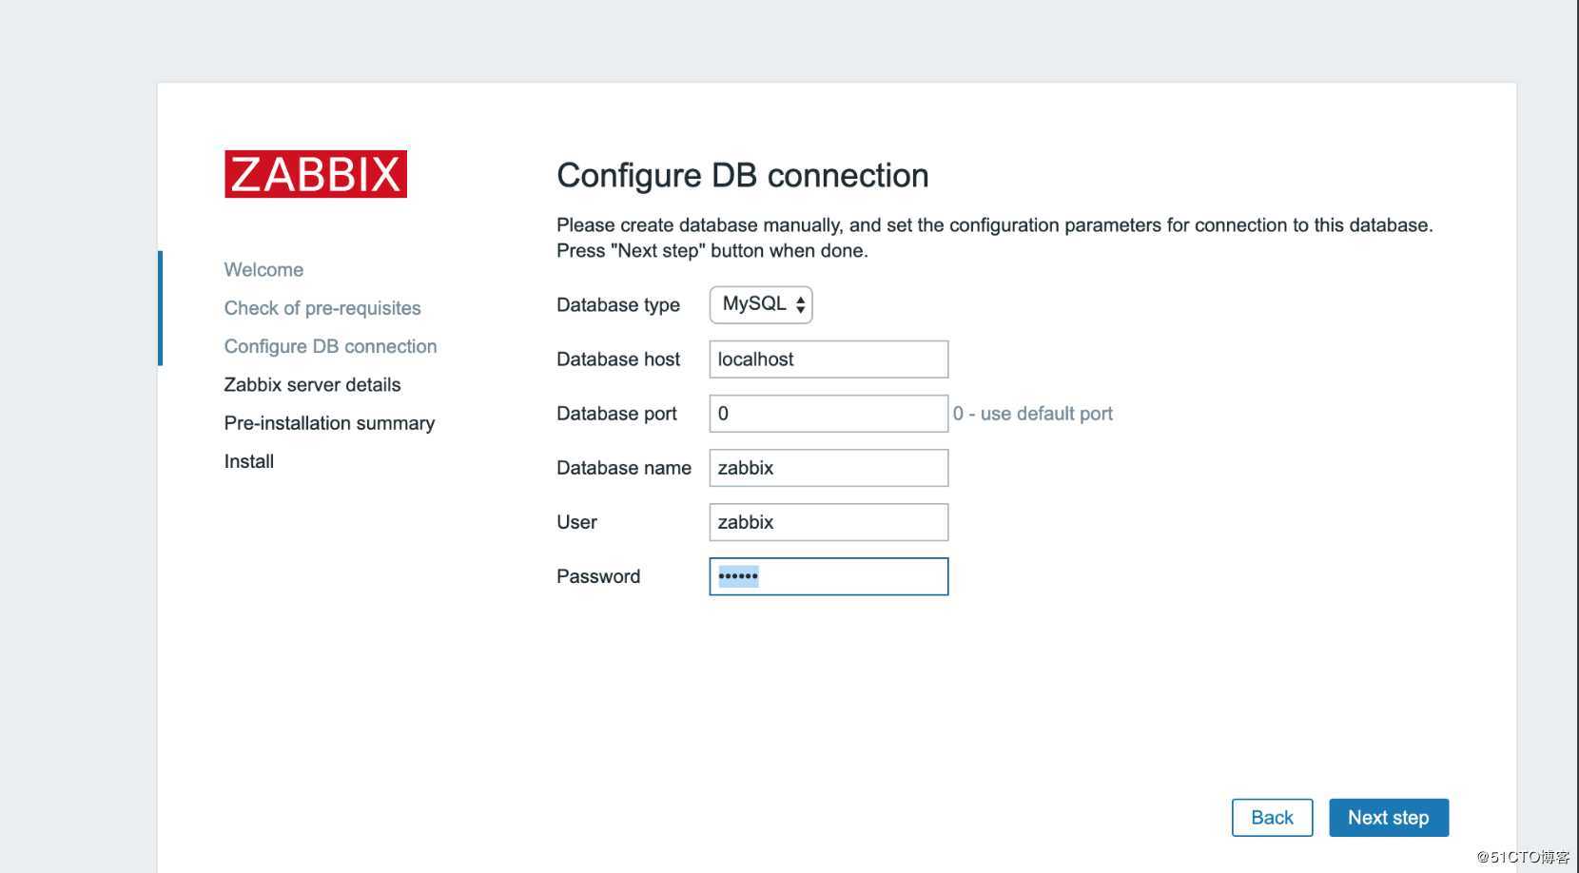Image resolution: width=1579 pixels, height=873 pixels.
Task: Focus the User input field
Action: coord(828,522)
